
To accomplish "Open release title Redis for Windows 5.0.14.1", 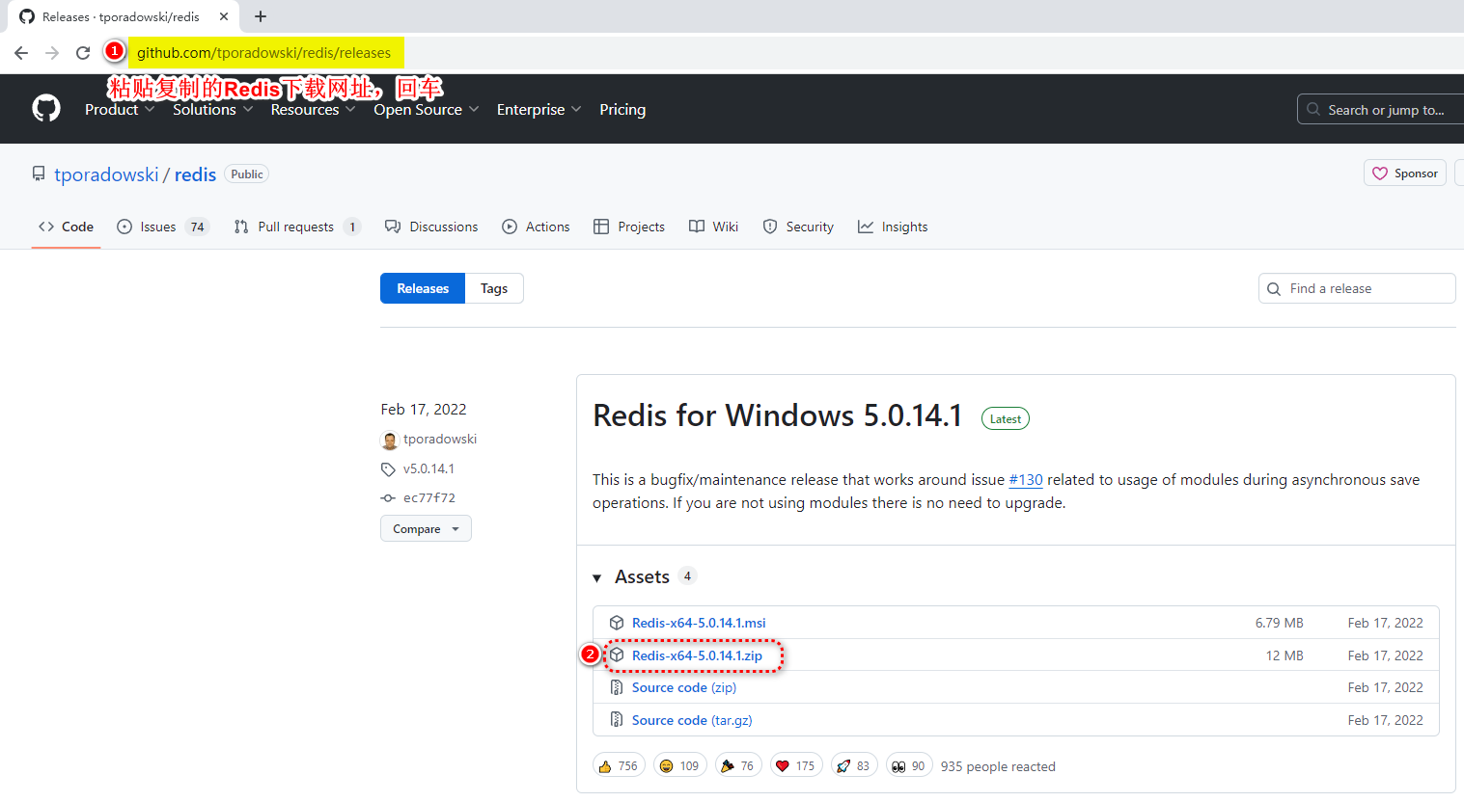I will [x=778, y=415].
